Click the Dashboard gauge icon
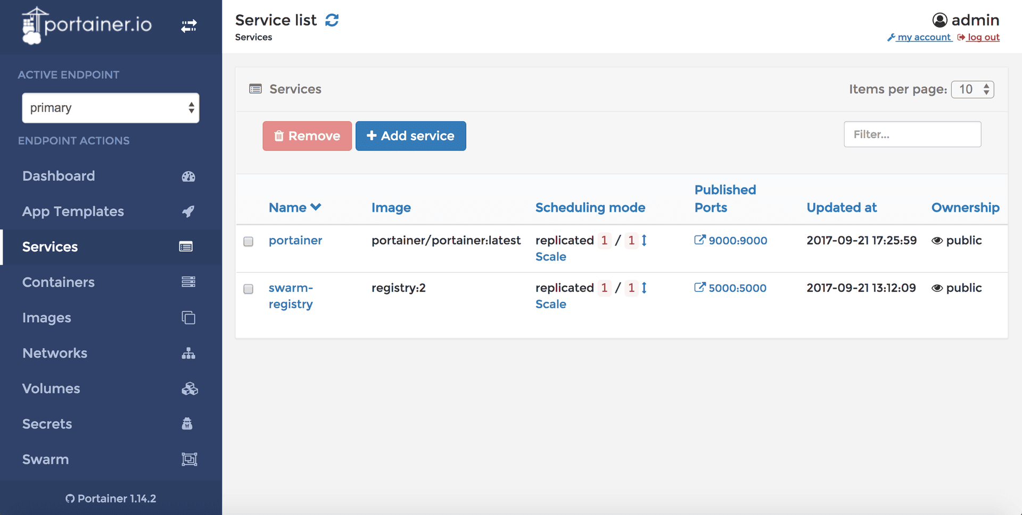The width and height of the screenshot is (1022, 515). [188, 176]
